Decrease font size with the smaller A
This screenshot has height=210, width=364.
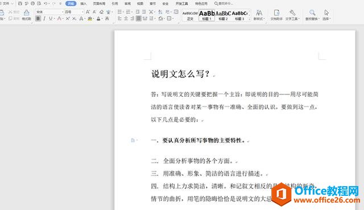coord(94,12)
